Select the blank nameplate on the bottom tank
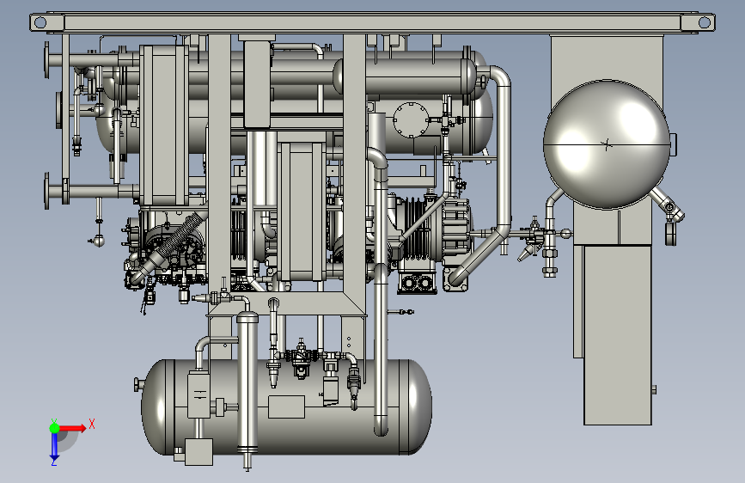 286,407
